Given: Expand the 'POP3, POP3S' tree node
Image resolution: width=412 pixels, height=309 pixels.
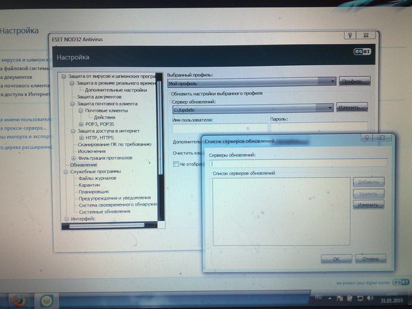Looking at the screenshot, I should click(81, 124).
